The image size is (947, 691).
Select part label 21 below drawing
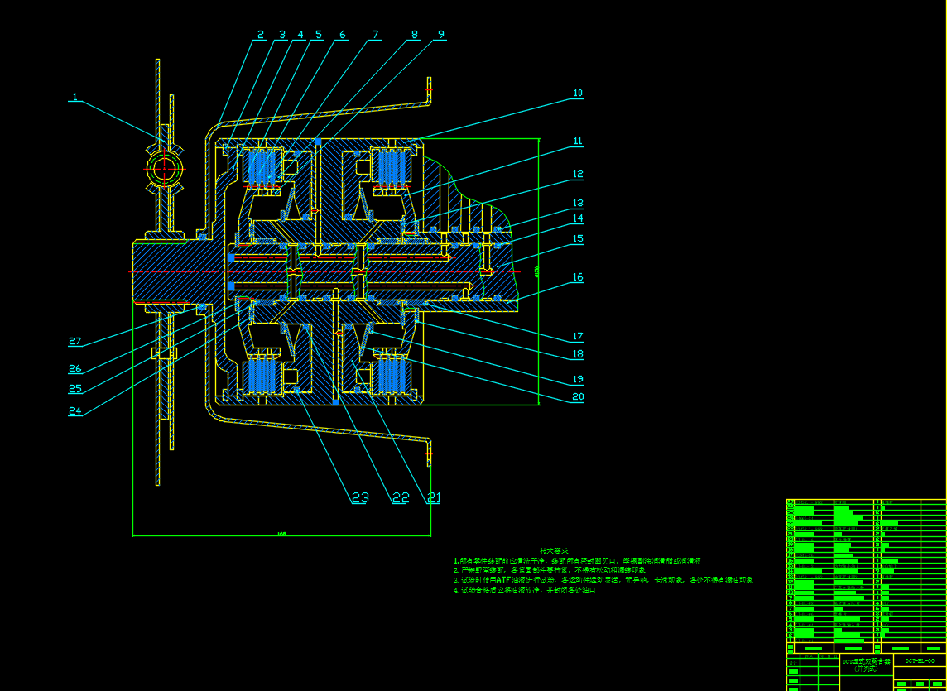point(434,497)
